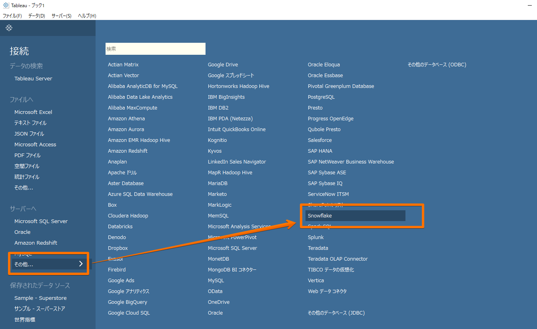The width and height of the screenshot is (537, 329).
Task: Click the 検索 connector search field
Action: [155, 49]
